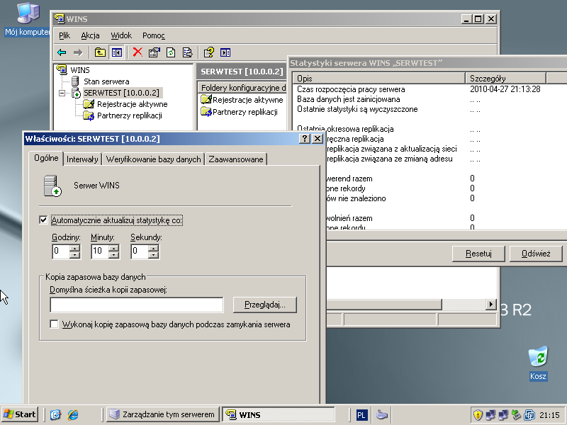Screen dimensions: 567x425
Task: Click the red Delete X toolbar icon
Action: click(137, 52)
